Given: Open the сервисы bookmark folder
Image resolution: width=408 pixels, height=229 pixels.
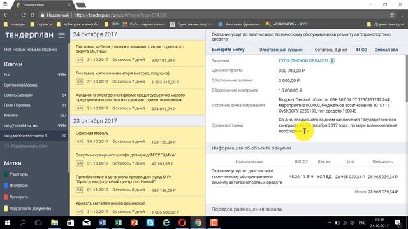Looking at the screenshot, I should click(x=41, y=24).
